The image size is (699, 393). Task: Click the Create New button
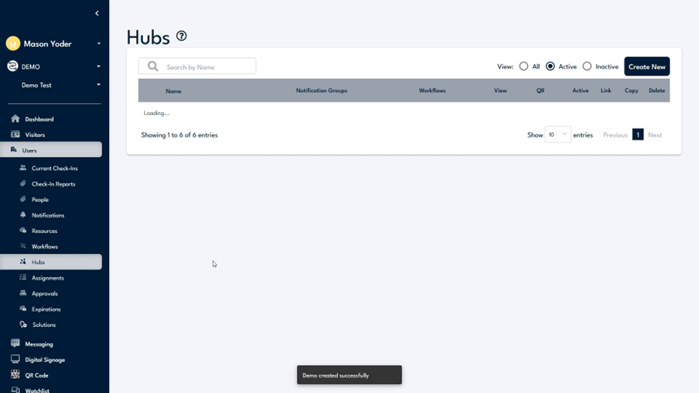click(x=646, y=67)
